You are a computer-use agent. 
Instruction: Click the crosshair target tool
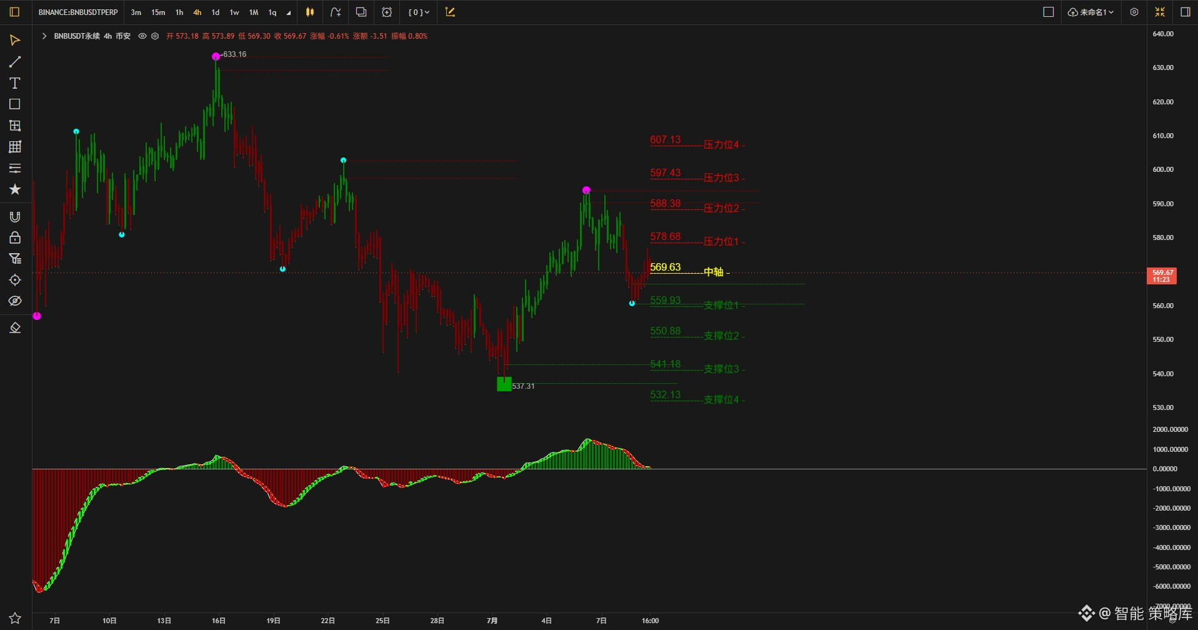pyautogui.click(x=15, y=280)
